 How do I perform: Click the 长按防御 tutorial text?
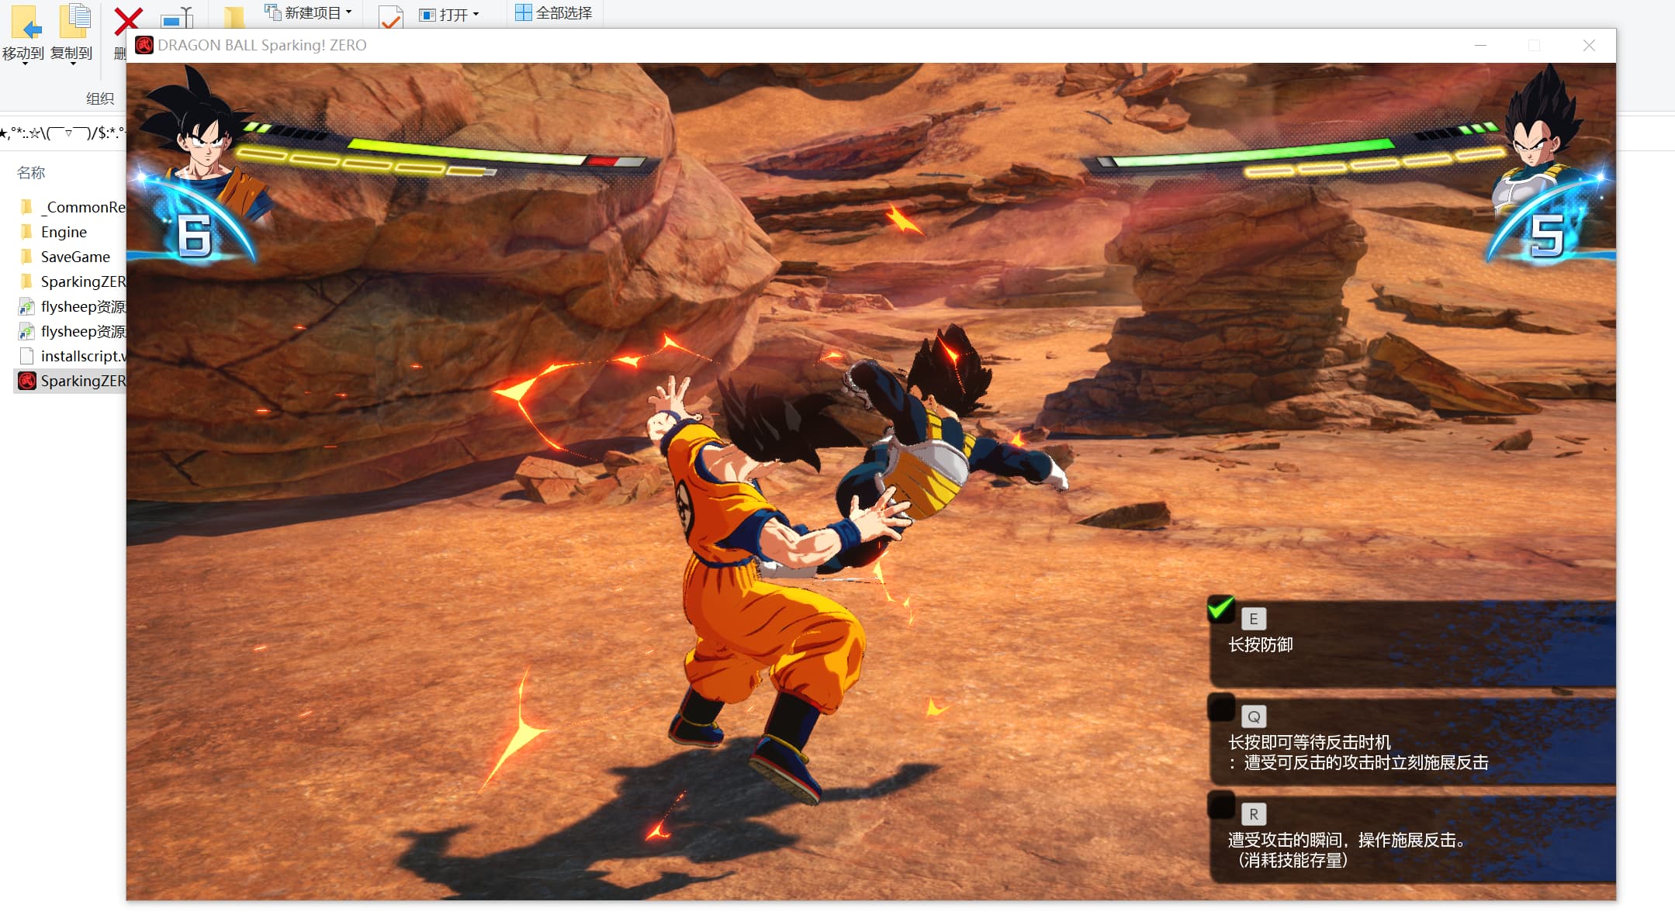(x=1261, y=644)
